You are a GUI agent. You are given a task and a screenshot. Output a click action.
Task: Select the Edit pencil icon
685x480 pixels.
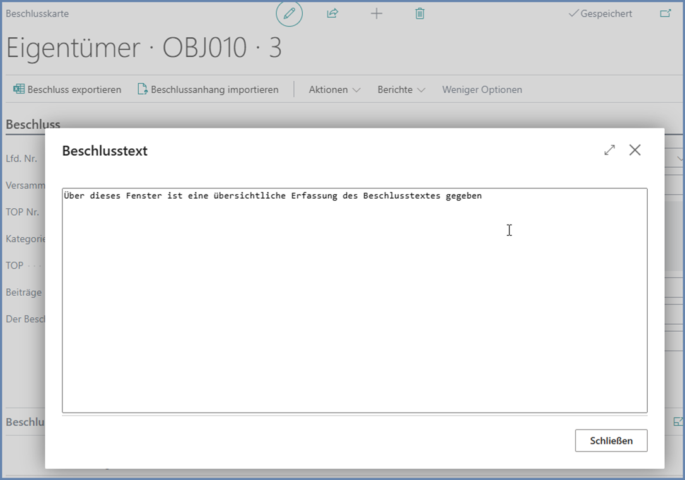(289, 13)
